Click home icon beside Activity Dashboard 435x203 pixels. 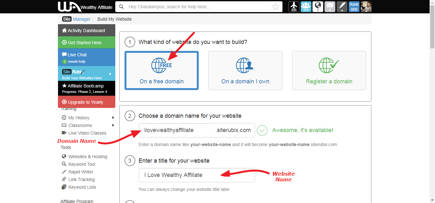click(64, 31)
